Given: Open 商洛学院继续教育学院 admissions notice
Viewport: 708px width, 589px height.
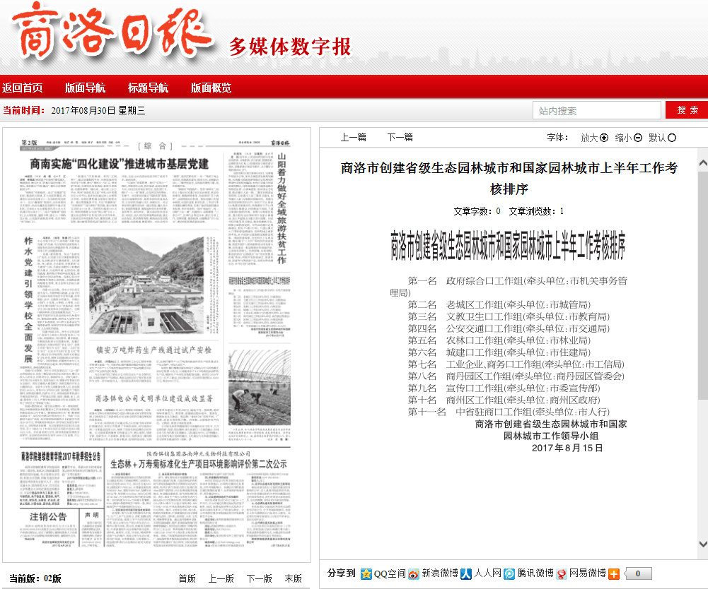Looking at the screenshot, I should tap(61, 456).
